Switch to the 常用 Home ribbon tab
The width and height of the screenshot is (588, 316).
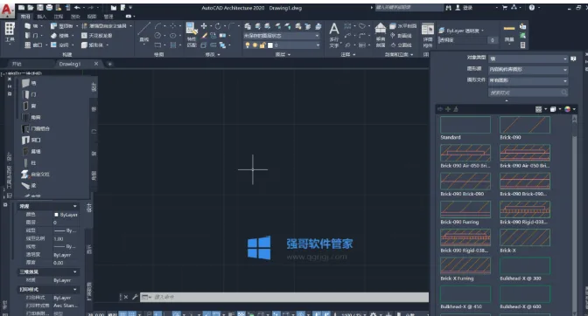pos(25,17)
